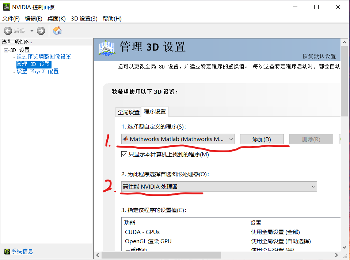
Task: Open the back history dropdown arrow
Action: pos(32,31)
